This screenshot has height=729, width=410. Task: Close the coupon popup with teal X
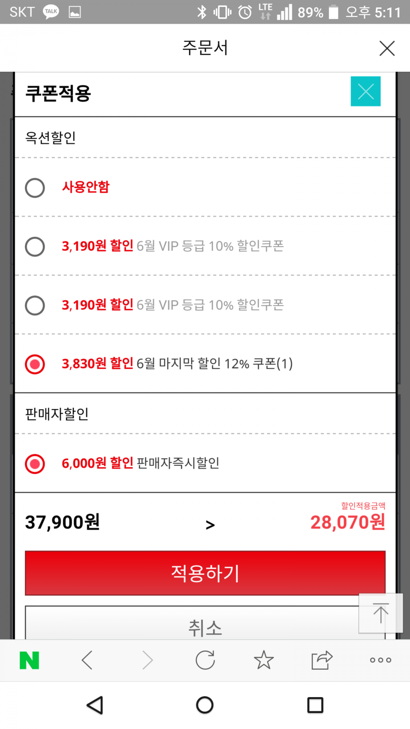coord(365,92)
